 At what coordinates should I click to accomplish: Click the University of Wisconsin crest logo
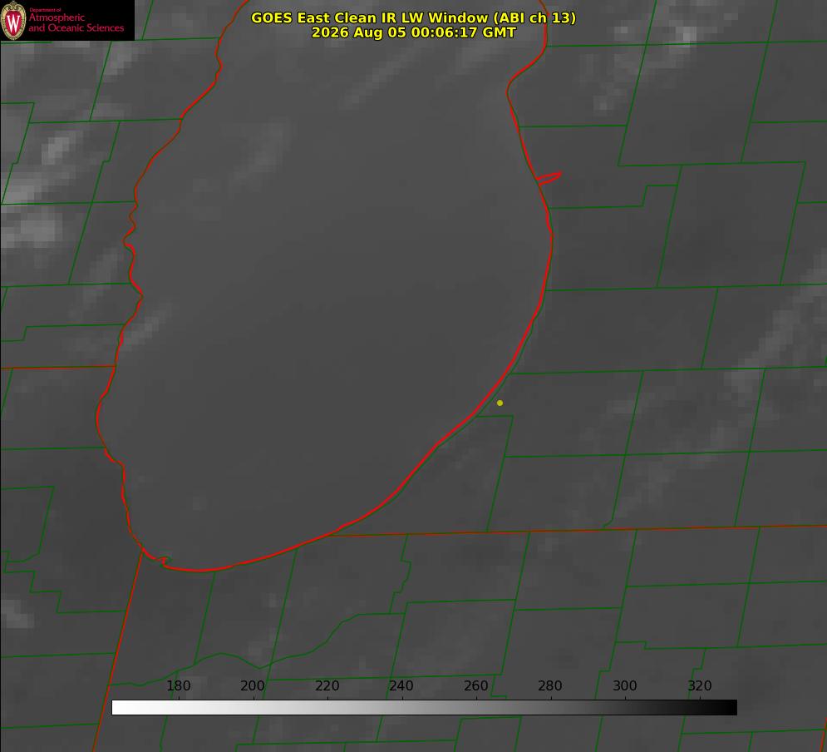13,20
